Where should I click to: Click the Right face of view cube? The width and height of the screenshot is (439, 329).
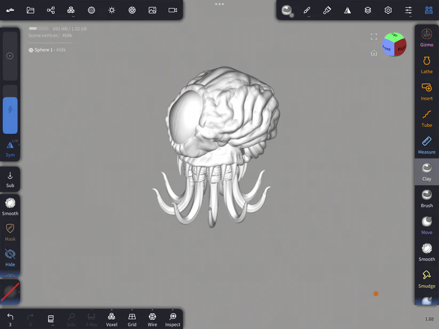pos(401,48)
